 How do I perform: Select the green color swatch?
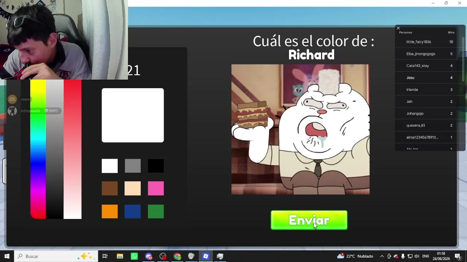pos(156,211)
